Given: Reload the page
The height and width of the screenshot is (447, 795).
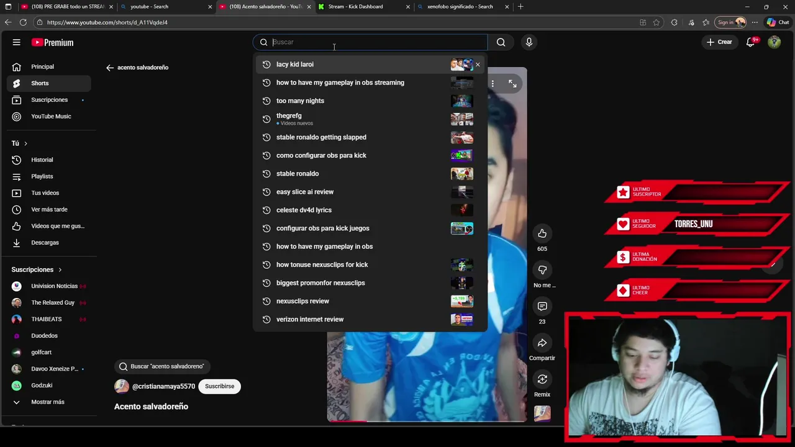Looking at the screenshot, I should [23, 22].
